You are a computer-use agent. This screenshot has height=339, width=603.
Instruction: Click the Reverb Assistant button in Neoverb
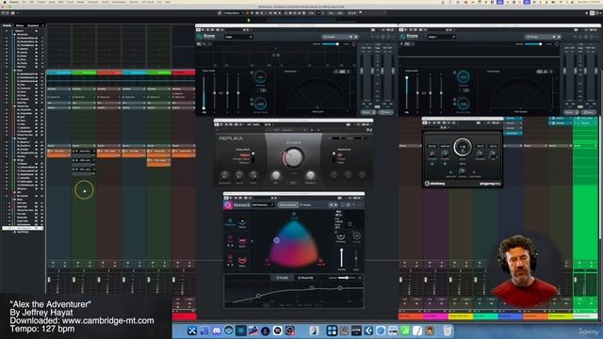point(288,205)
